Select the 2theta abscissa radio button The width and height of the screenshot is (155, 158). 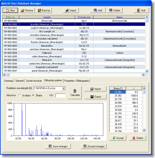(x=33, y=95)
